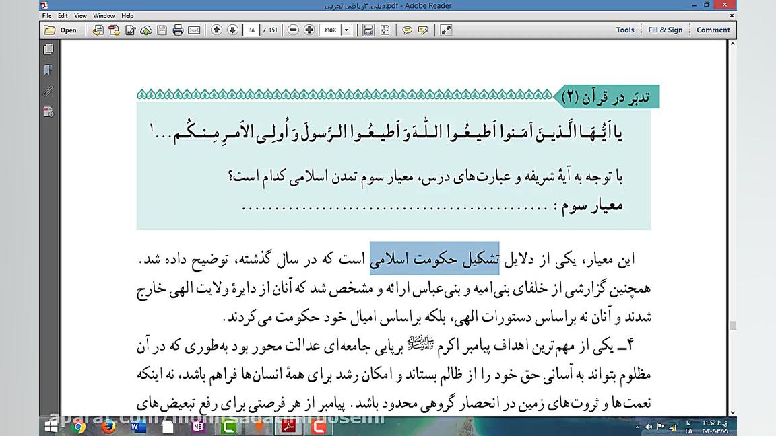Viewport: 776px width, 436px height.
Task: Open the Fill & Sign pane
Action: (665, 30)
